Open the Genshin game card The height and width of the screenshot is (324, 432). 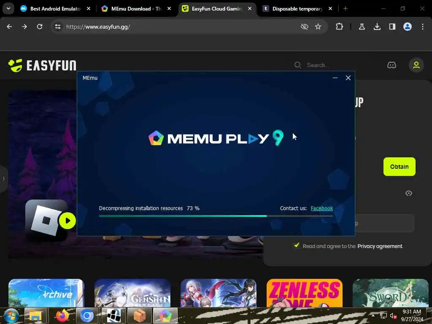[132, 293]
